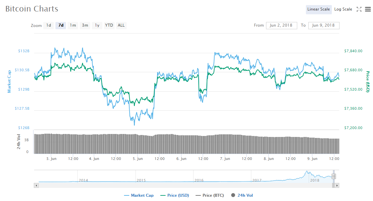Screen dimensions: 373x201
Task: Toggle the 24h Vol series legend
Action: [242, 195]
